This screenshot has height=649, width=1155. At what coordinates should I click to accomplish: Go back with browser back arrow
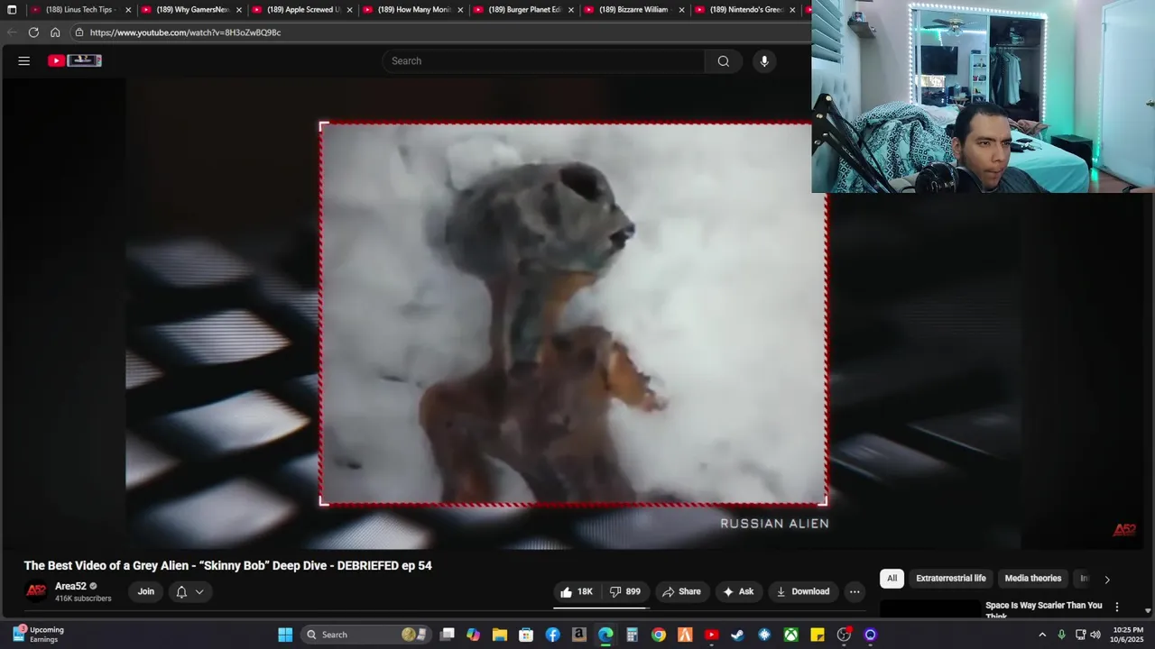(12, 32)
